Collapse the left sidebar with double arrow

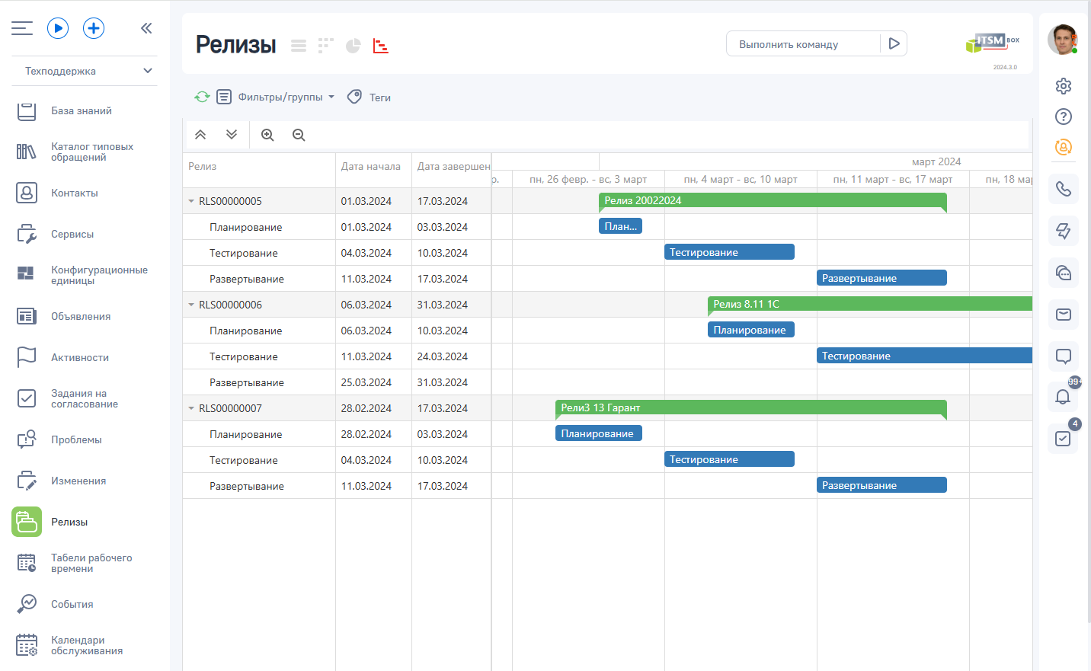(146, 28)
